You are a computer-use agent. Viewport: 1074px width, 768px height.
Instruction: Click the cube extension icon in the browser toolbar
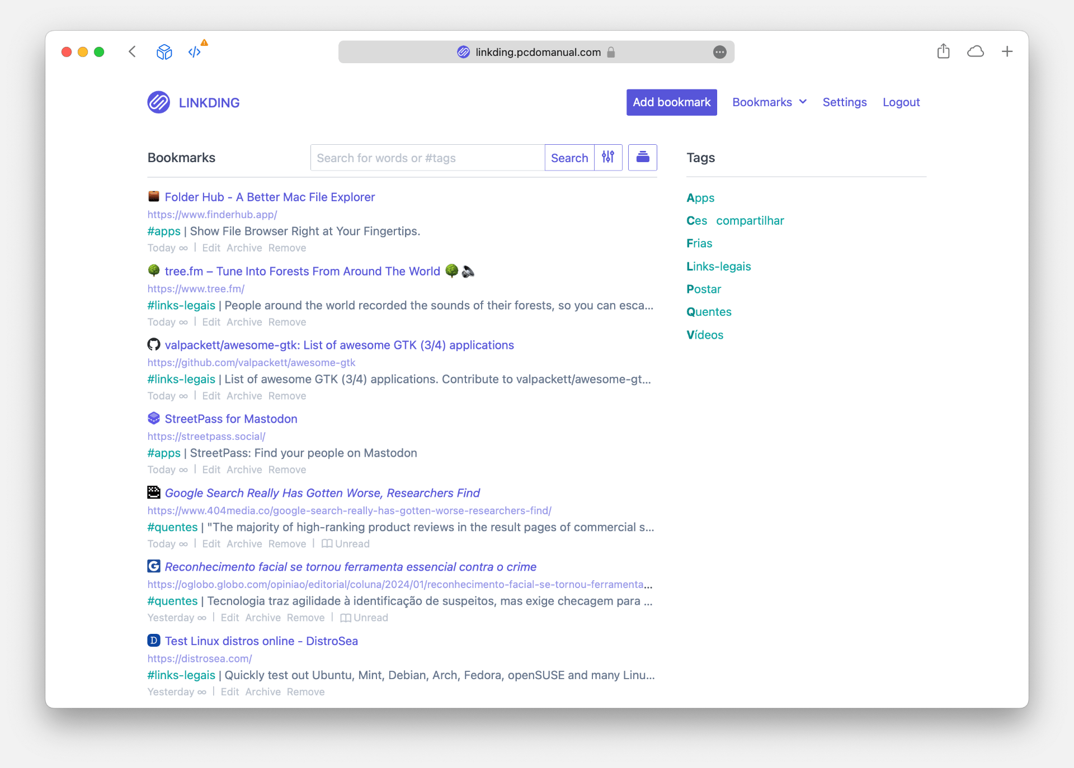pos(164,51)
